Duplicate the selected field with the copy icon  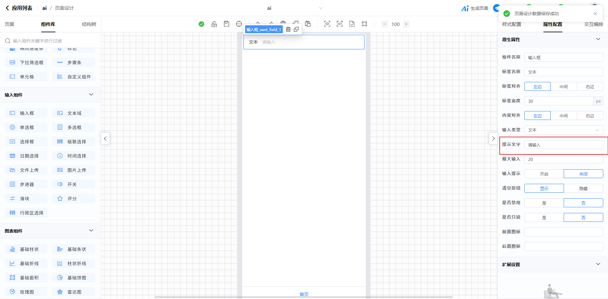(x=296, y=29)
